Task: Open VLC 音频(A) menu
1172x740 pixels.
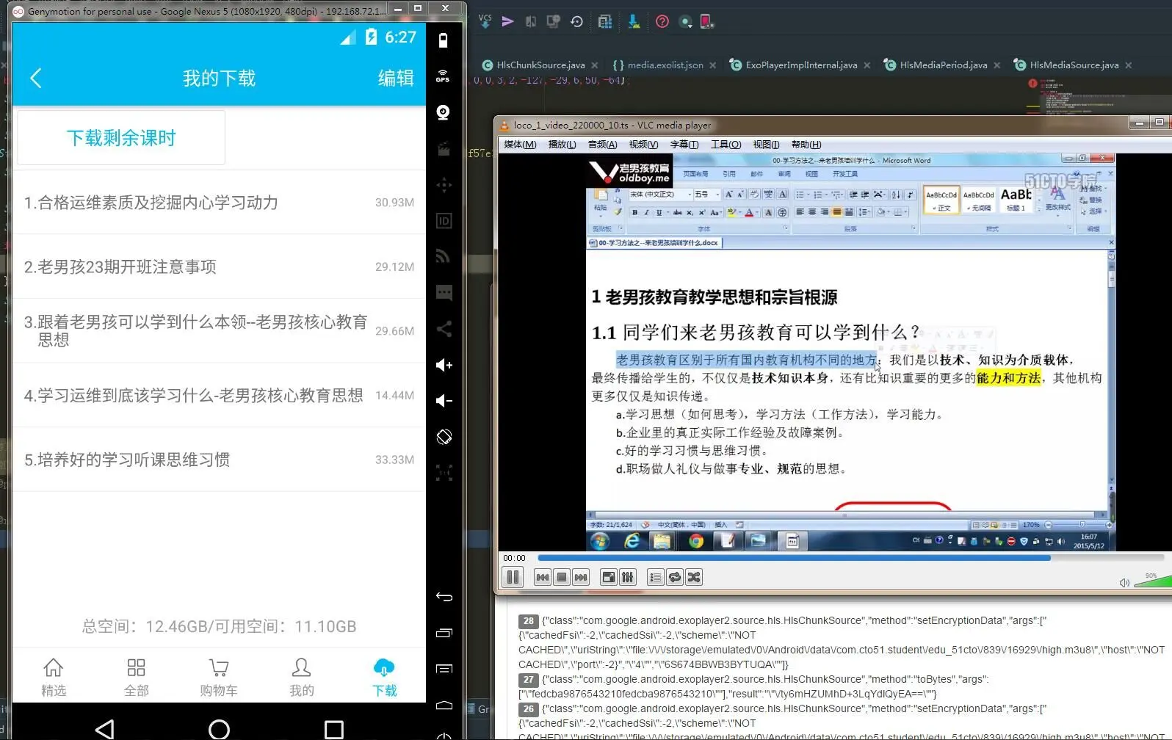Action: 602,145
